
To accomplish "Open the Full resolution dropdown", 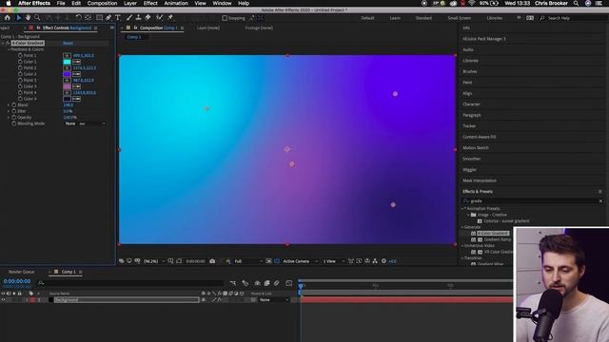I will pos(248,261).
